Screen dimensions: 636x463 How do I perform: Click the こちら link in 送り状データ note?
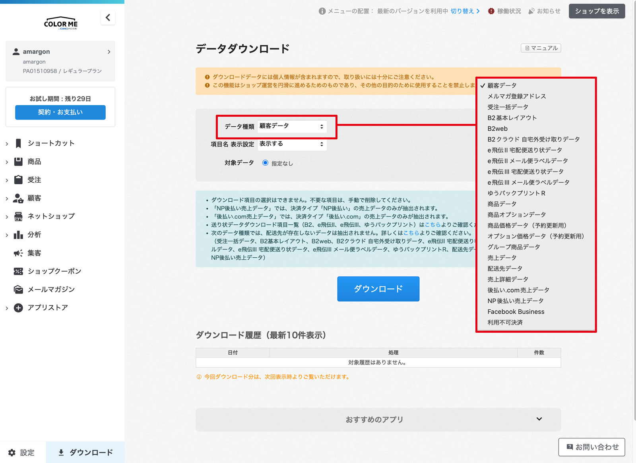[x=432, y=225]
